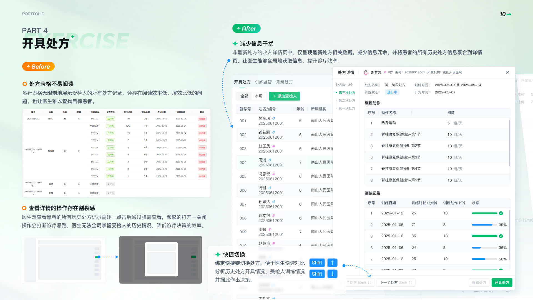Click gender icon next to 孙思达
This screenshot has height=300, width=533.
(274, 202)
